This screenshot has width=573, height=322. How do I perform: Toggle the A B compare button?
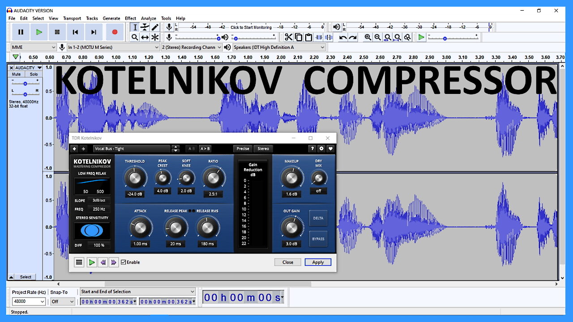coord(191,148)
